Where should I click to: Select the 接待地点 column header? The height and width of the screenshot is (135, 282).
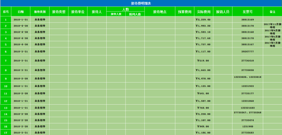[x=160, y=12]
